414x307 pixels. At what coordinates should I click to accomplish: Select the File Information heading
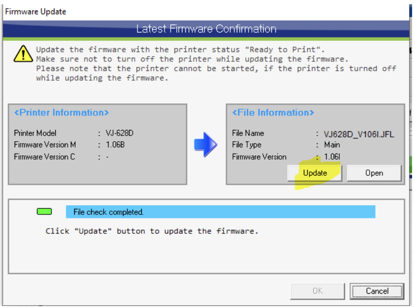(273, 112)
